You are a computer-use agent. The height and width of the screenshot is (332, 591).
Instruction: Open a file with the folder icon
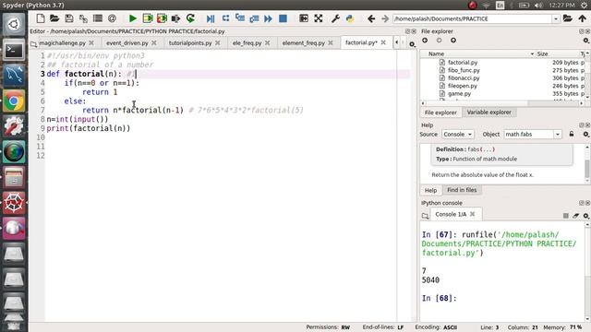point(54,18)
